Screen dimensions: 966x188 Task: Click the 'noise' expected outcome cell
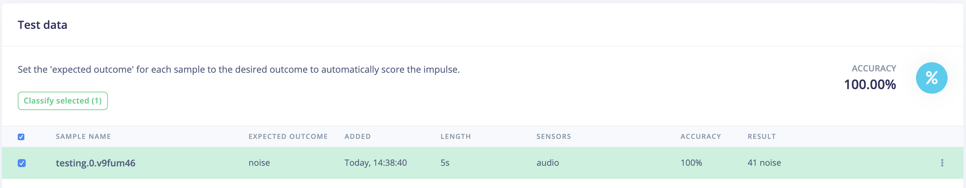coord(259,162)
